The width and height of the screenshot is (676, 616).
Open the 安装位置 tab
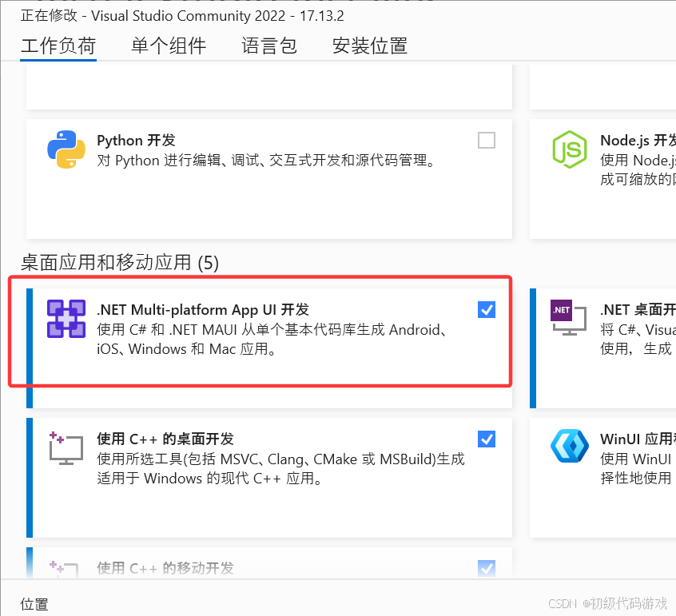point(370,46)
